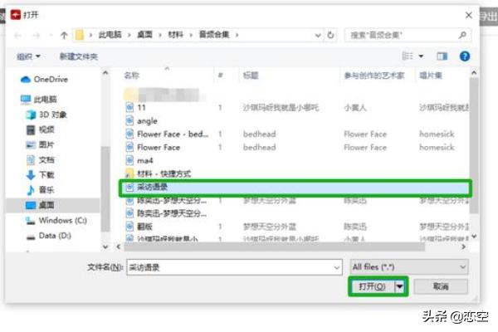This screenshot has width=498, height=332.
Task: Sort by 唱片集 column header
Action: point(430,76)
